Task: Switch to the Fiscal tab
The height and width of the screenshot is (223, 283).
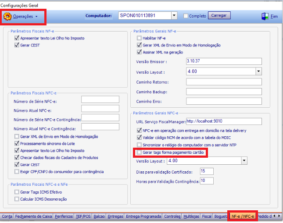Action: coord(207,216)
